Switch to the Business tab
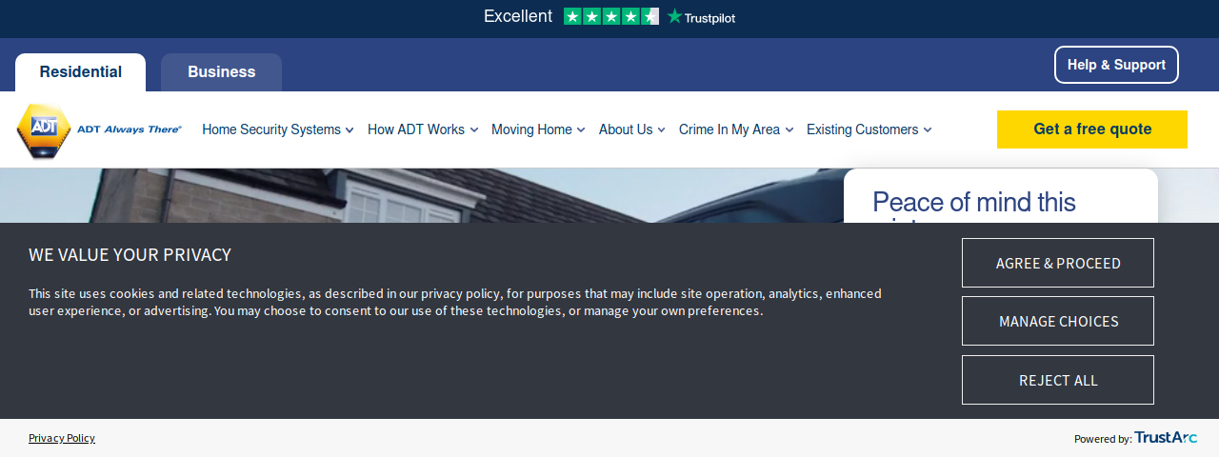This screenshot has height=457, width=1219. (221, 72)
